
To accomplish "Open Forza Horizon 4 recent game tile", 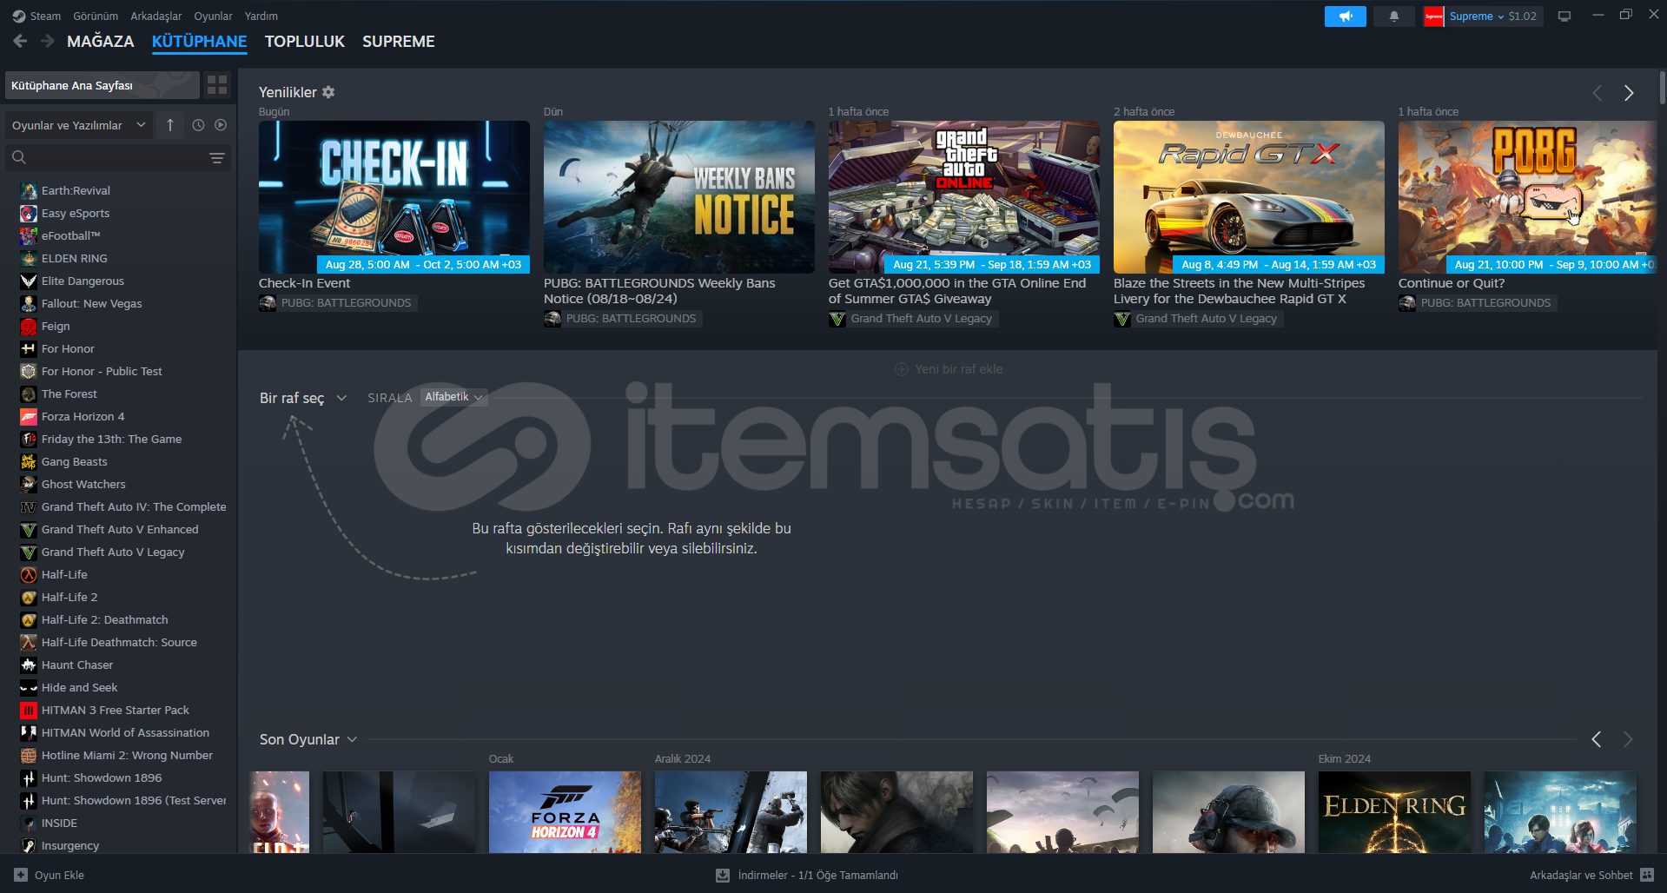I will click(x=565, y=811).
